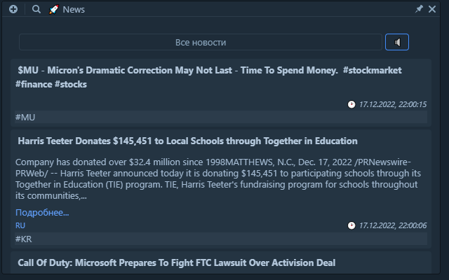Viewport: 449px width, 280px height.
Task: Close the News panel
Action: click(x=433, y=9)
